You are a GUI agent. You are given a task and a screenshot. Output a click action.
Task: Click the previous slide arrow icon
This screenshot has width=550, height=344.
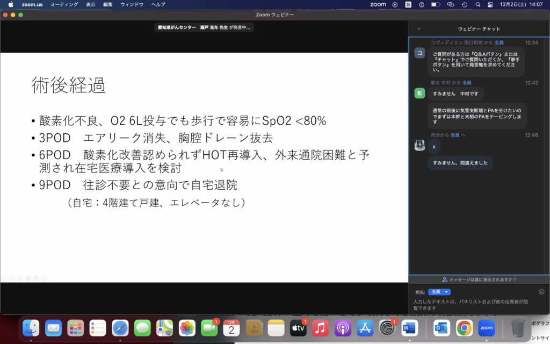(x=4, y=278)
